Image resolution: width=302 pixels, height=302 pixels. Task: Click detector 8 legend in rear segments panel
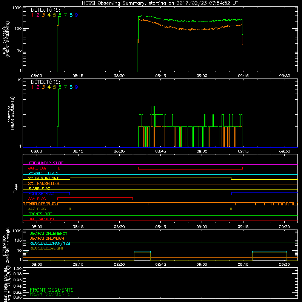click(71, 87)
